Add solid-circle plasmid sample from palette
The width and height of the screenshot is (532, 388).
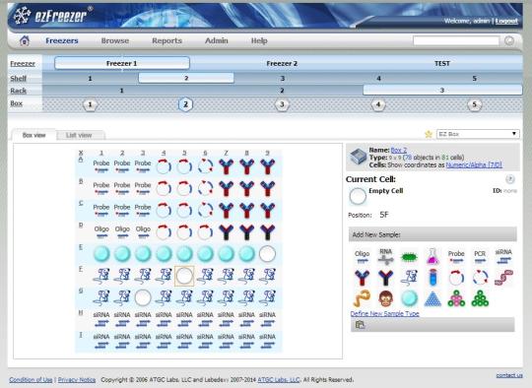456,278
